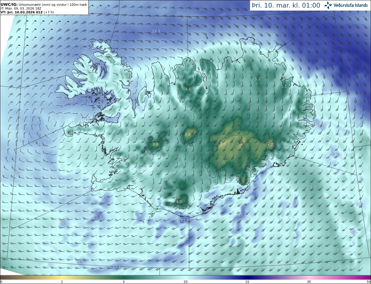Click the colorbar tick label 0

(x=1, y=282)
